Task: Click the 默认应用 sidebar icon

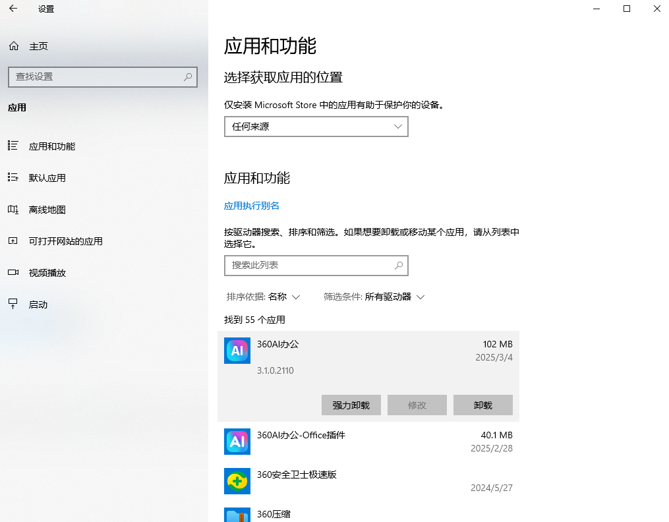Action: pyautogui.click(x=13, y=177)
